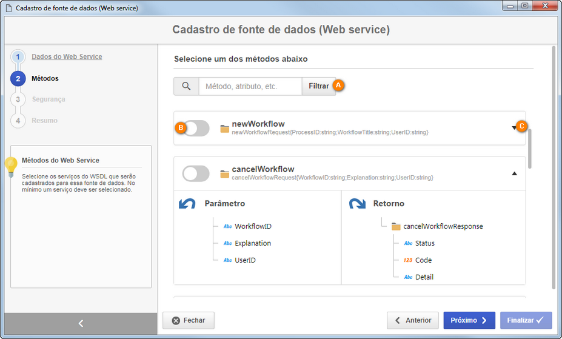This screenshot has width=562, height=339.
Task: Select step 3 Segurança
Action: [49, 99]
